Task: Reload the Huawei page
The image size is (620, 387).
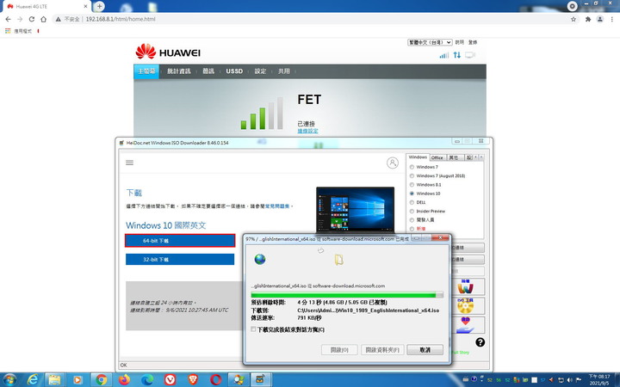Action: [x=32, y=19]
